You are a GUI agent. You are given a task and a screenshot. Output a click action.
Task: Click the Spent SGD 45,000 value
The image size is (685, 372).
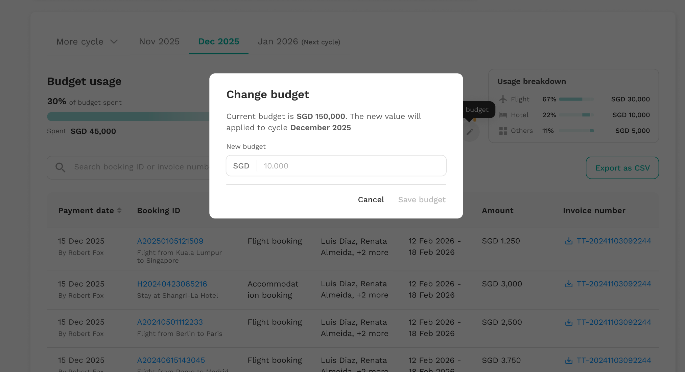93,131
